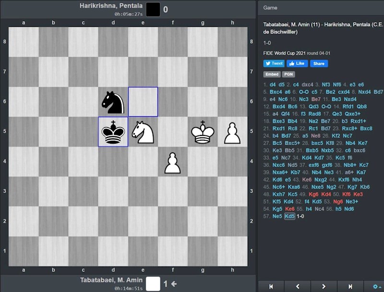384x292 pixels.
Task: Go to move 31. Bxb5
Action: [312, 150]
